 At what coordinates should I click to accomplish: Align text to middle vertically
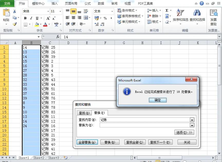(73, 11)
